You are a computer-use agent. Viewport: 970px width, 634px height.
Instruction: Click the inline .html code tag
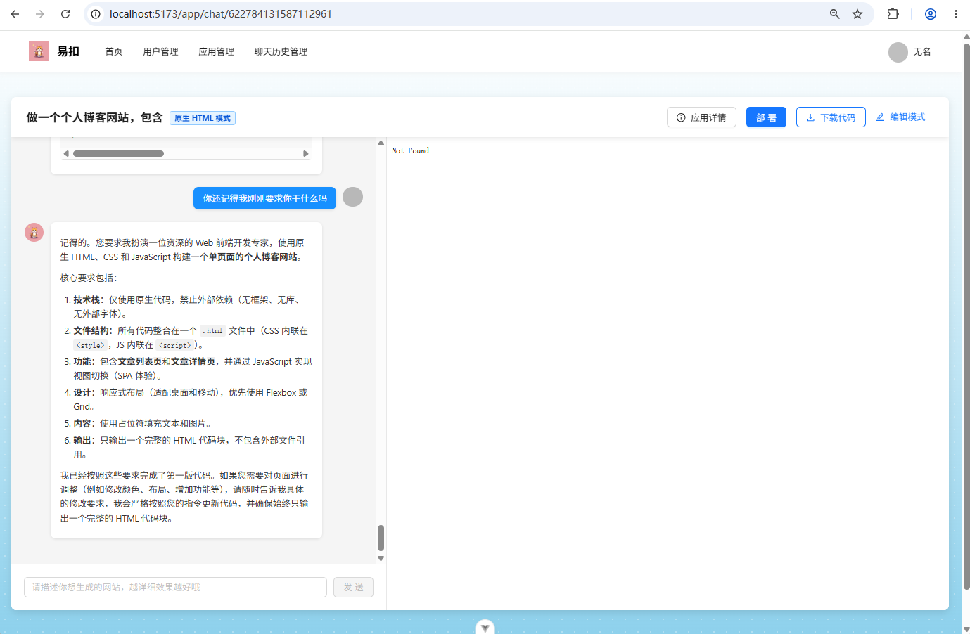tap(212, 330)
